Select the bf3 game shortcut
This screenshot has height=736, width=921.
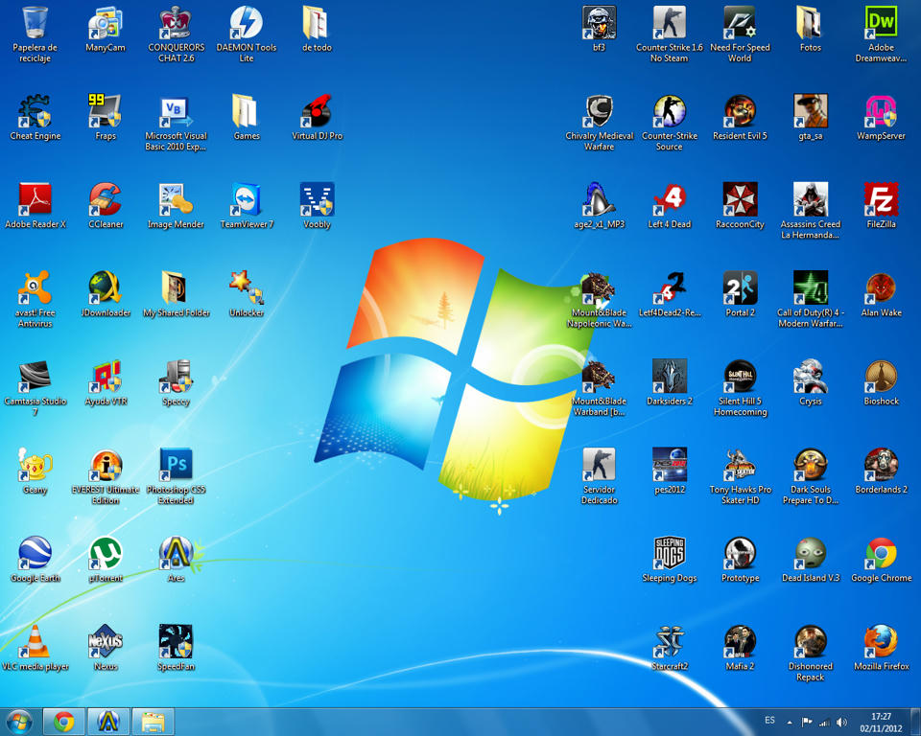click(599, 23)
